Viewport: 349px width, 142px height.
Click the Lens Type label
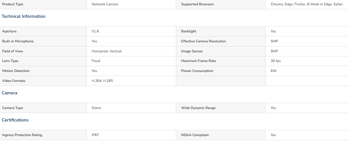pyautogui.click(x=10, y=61)
